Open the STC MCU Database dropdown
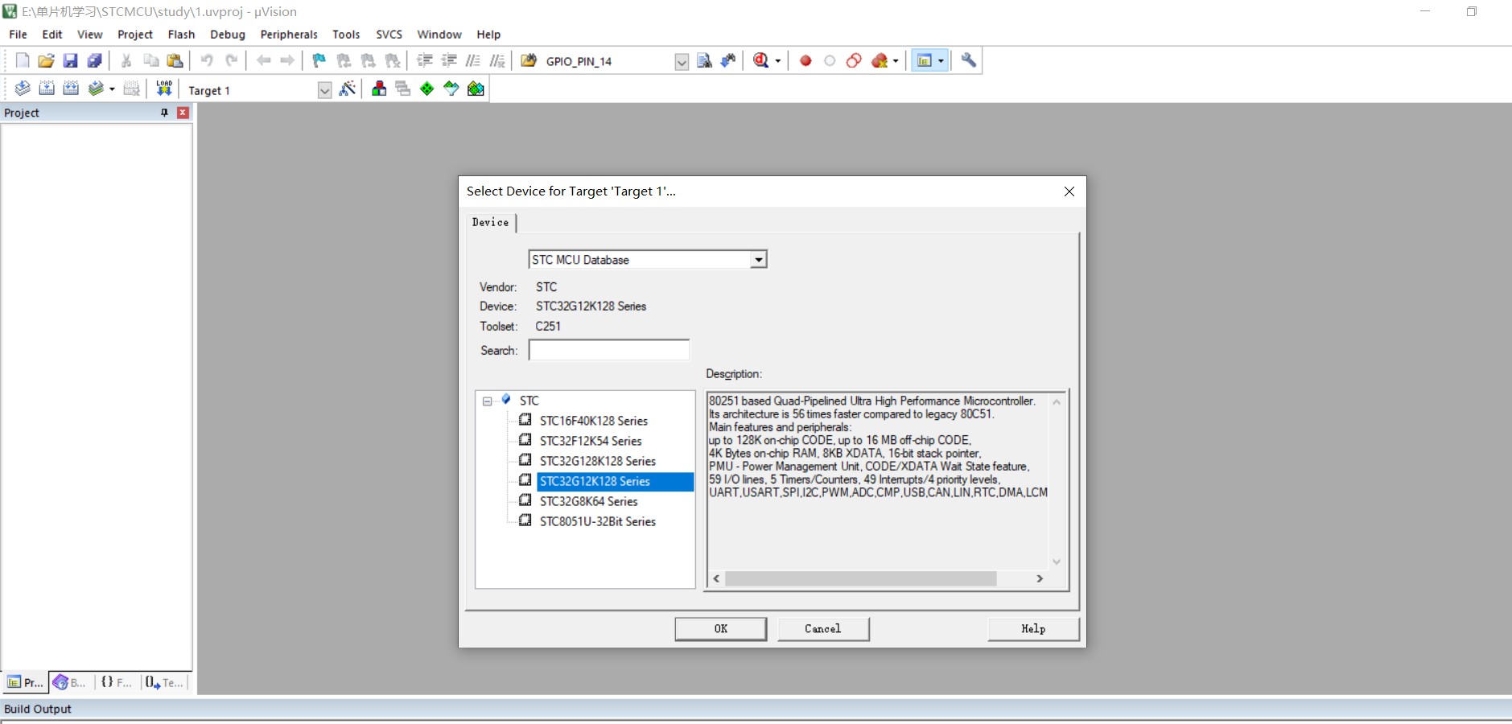1512x724 pixels. tap(758, 260)
